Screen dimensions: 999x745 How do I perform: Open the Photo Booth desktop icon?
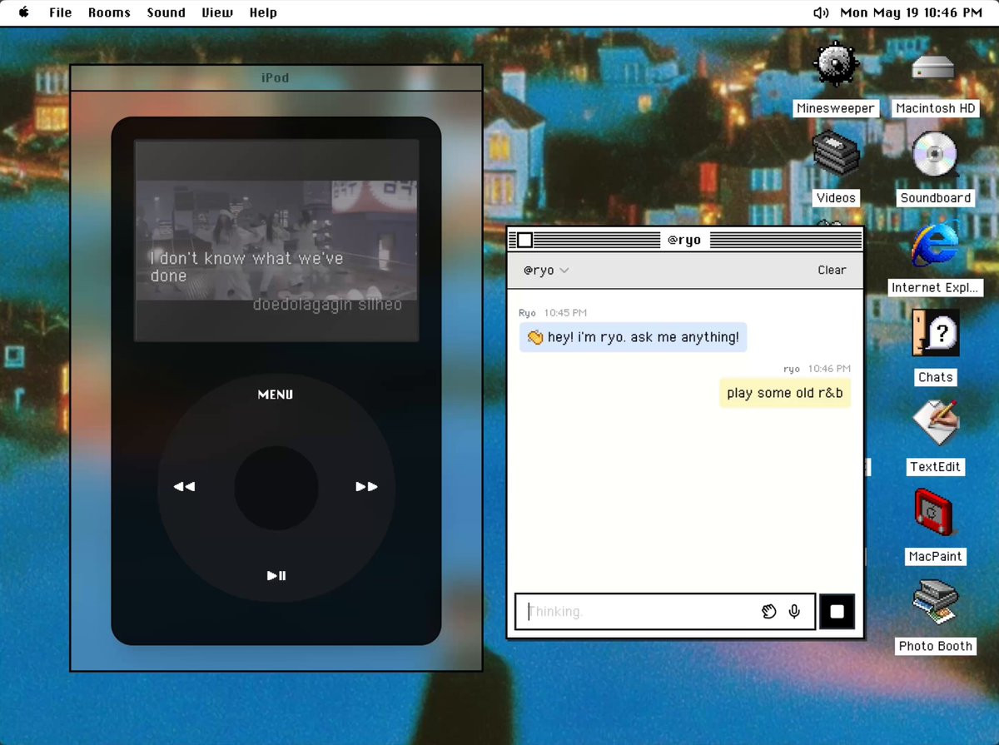[x=935, y=602]
